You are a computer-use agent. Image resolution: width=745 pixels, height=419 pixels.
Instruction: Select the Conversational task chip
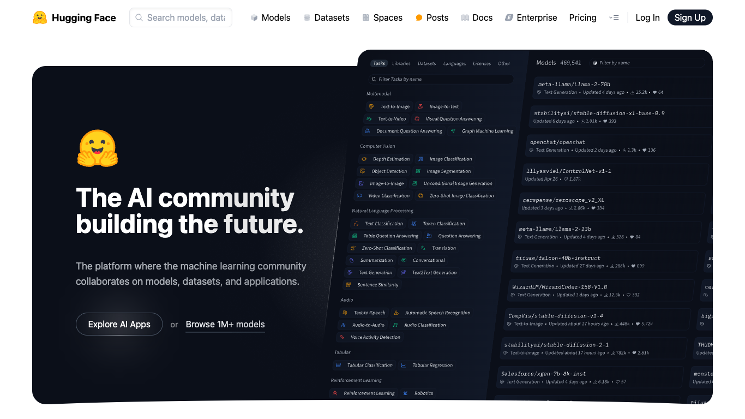pos(423,260)
